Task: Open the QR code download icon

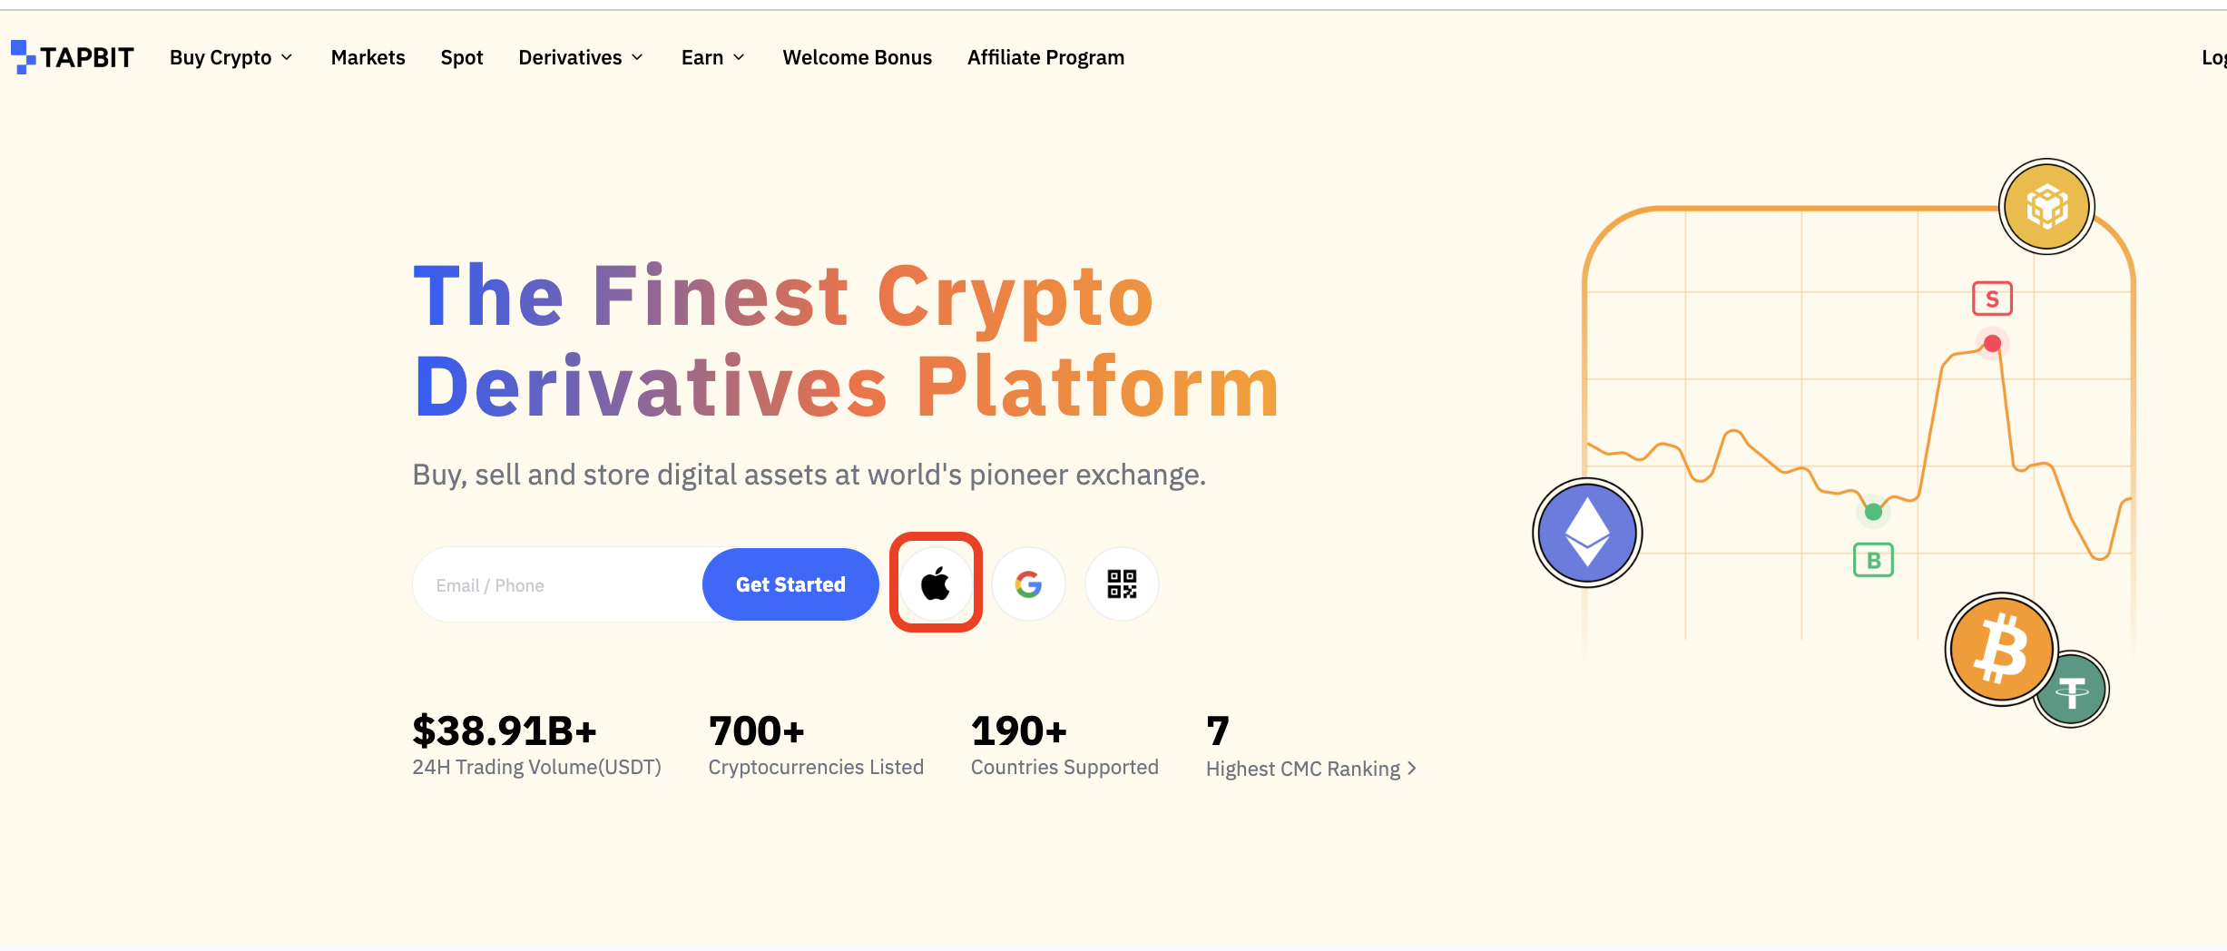Action: (1122, 583)
